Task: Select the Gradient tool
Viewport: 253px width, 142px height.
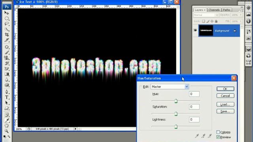Action: (x=7, y=74)
